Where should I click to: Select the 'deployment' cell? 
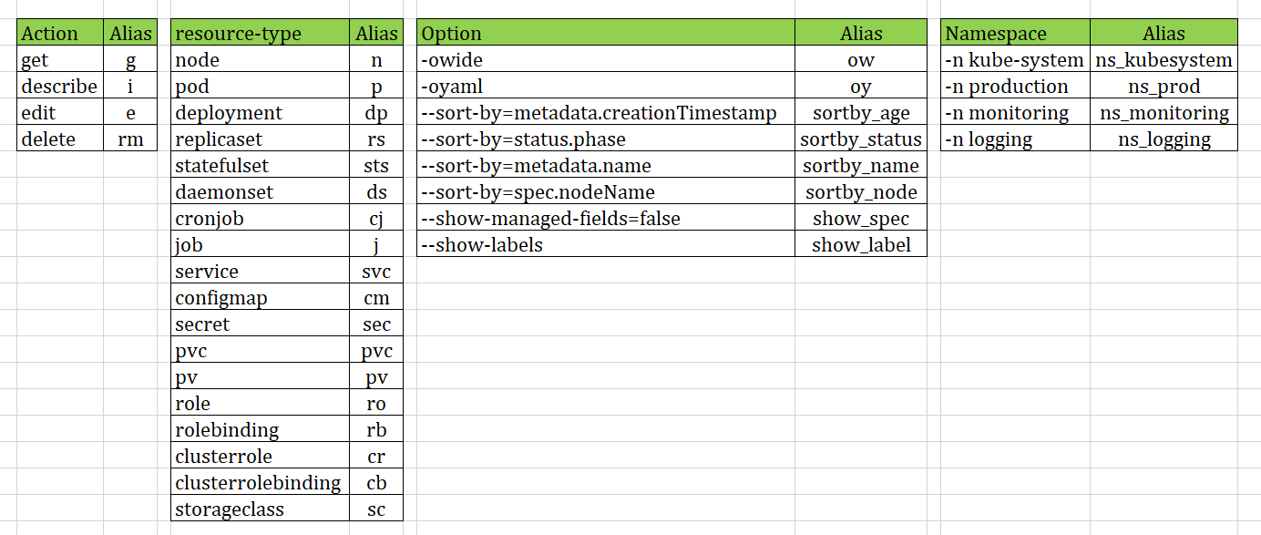260,113
